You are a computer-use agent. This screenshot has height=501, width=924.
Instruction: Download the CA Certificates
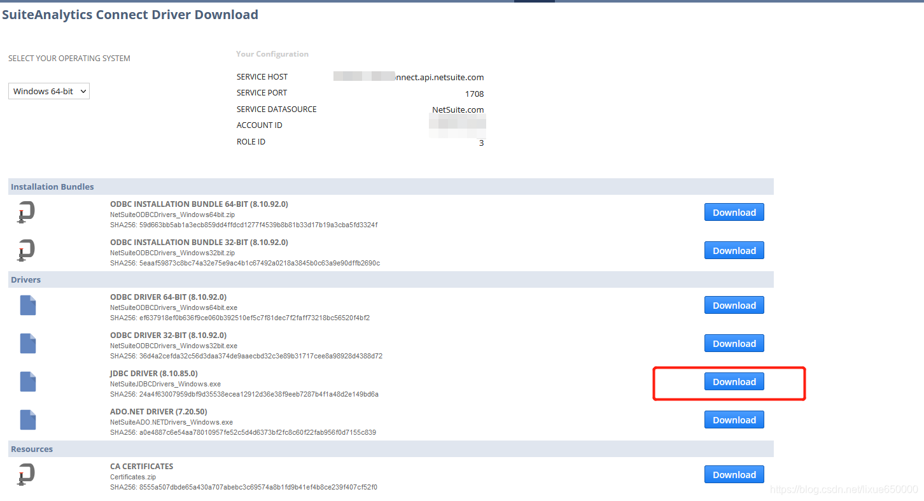(734, 474)
